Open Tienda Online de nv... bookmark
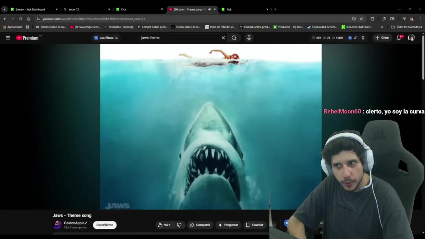 pos(51,27)
